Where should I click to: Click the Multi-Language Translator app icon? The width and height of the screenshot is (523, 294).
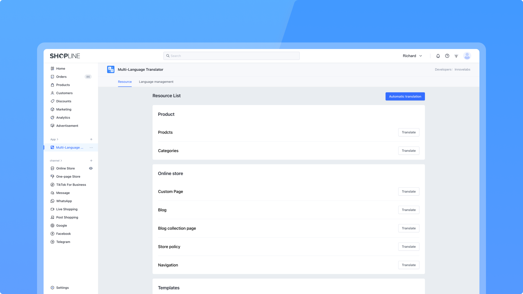coord(111,69)
